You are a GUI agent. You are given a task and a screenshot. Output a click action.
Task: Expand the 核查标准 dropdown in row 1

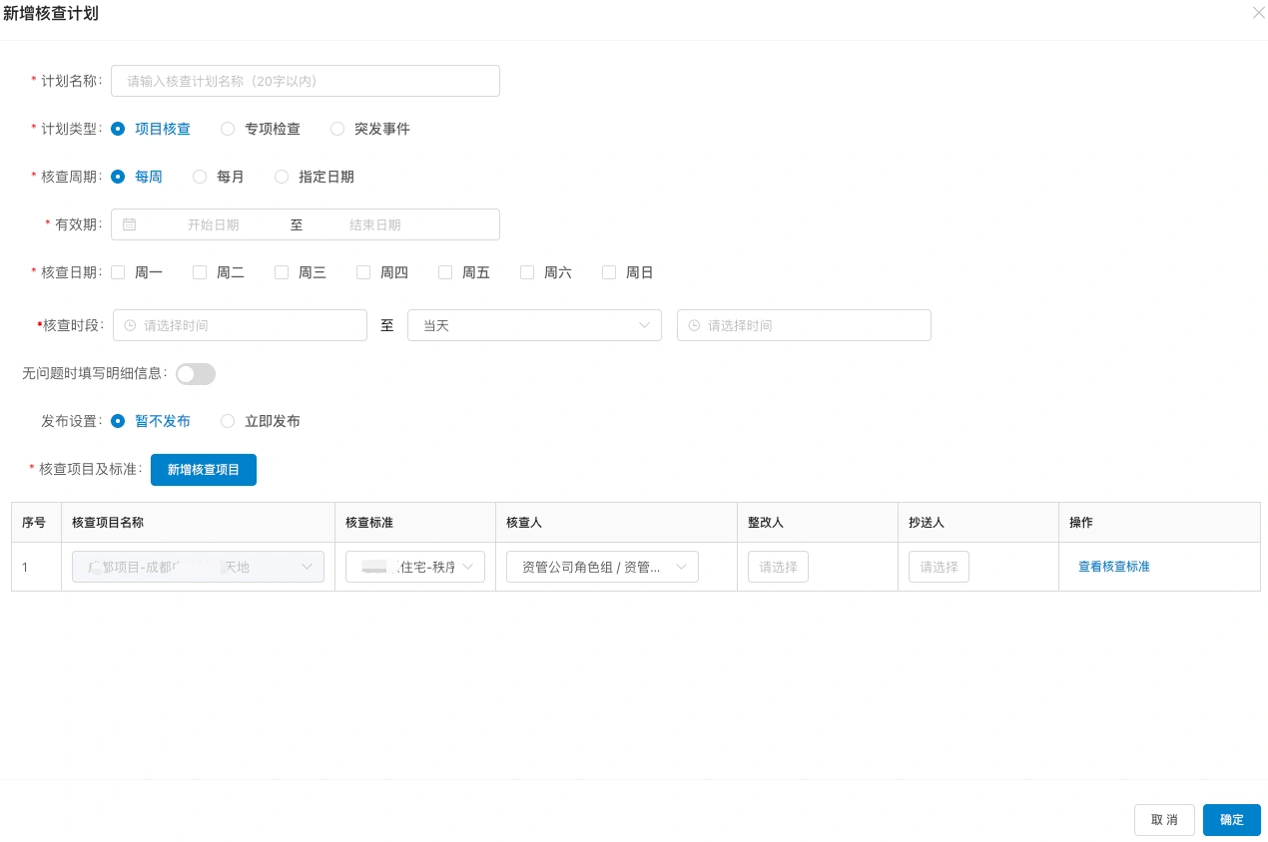click(415, 567)
